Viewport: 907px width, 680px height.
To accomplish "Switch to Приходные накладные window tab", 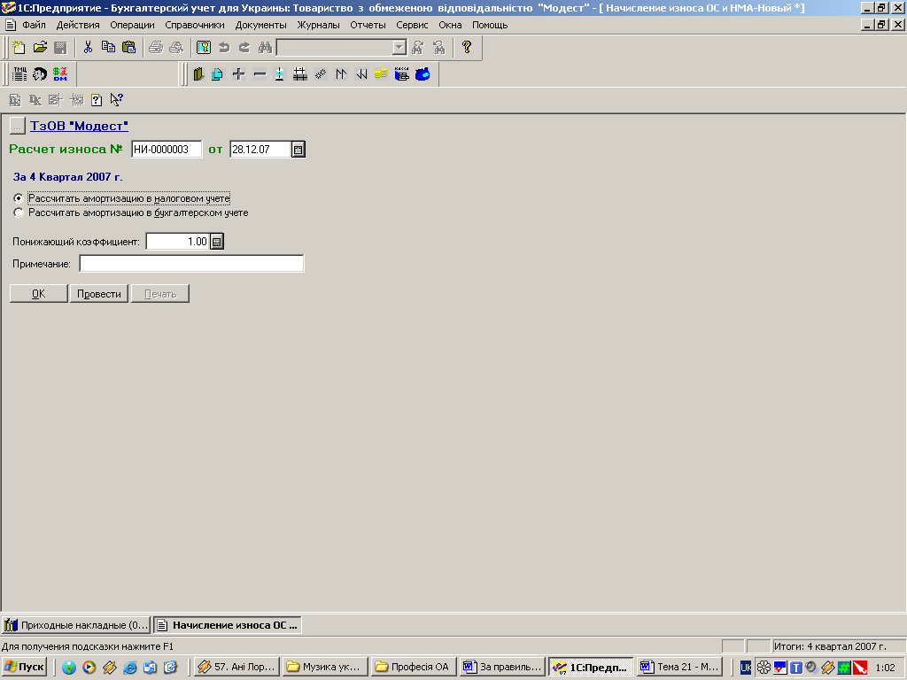I will 76,625.
